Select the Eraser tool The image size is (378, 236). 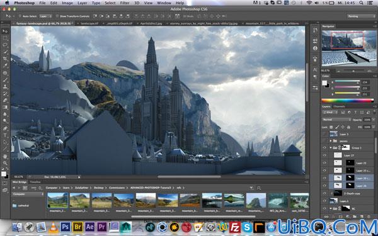tap(5, 100)
